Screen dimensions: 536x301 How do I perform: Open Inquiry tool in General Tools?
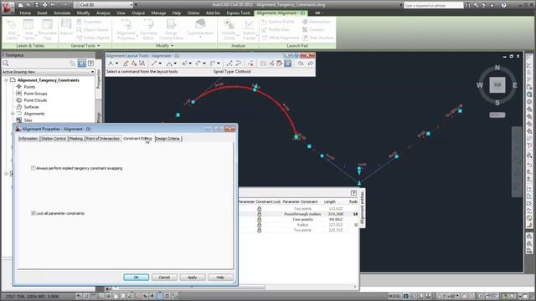[66, 28]
